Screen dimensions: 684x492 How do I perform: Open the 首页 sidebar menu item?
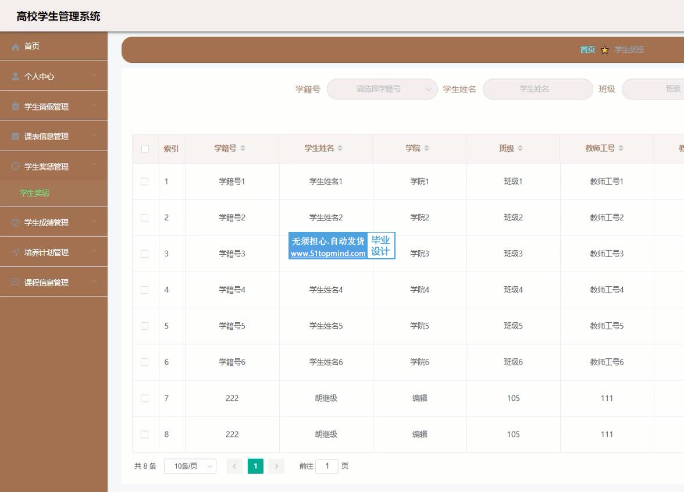click(54, 47)
